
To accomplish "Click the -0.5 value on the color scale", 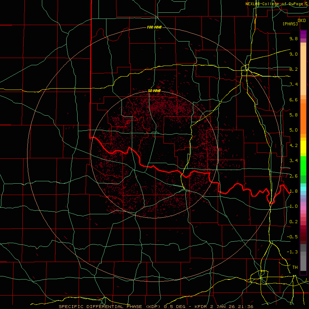I will pyautogui.click(x=292, y=237).
